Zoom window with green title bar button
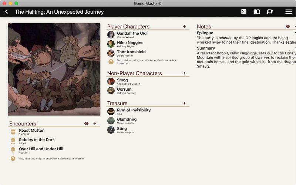The height and width of the screenshot is (185, 296). click(16, 3)
